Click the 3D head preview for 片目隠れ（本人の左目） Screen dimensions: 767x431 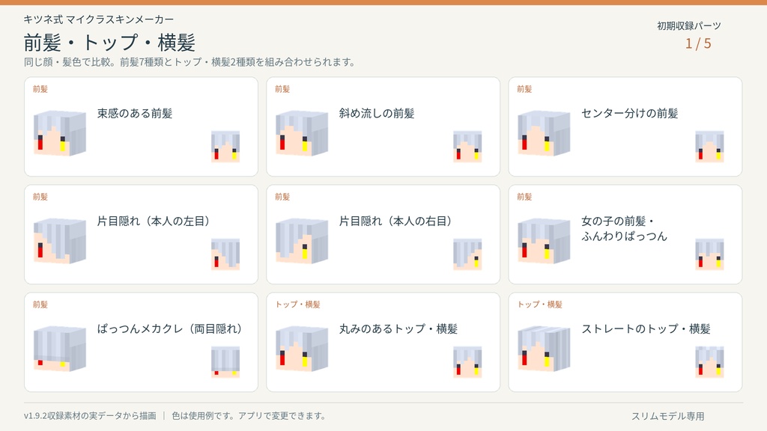click(x=60, y=241)
